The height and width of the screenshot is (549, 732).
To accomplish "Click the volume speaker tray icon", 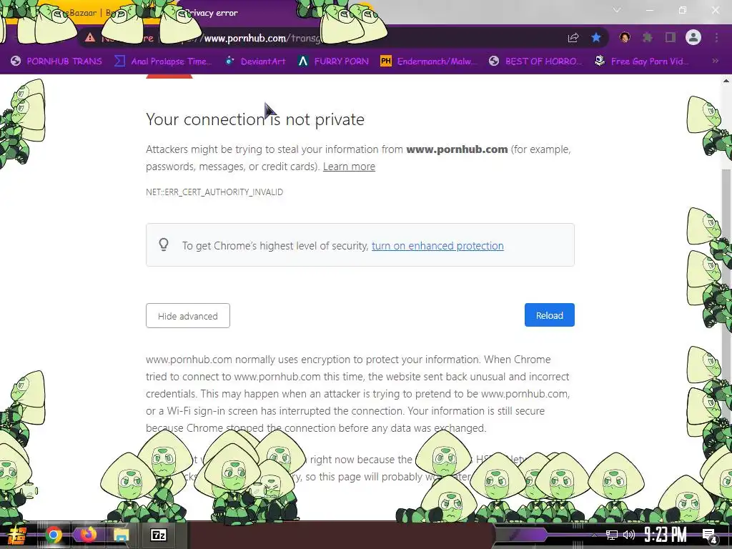I will (629, 535).
